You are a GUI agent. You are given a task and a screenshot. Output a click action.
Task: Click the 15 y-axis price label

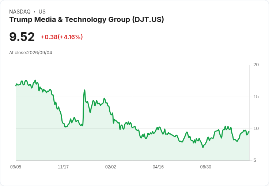(x=256, y=97)
